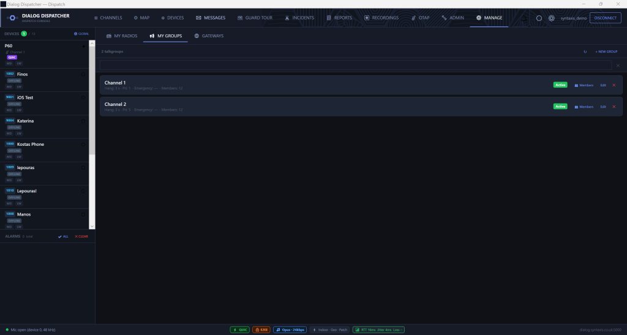Open the Incidents section
This screenshot has width=627, height=335.
click(299, 18)
